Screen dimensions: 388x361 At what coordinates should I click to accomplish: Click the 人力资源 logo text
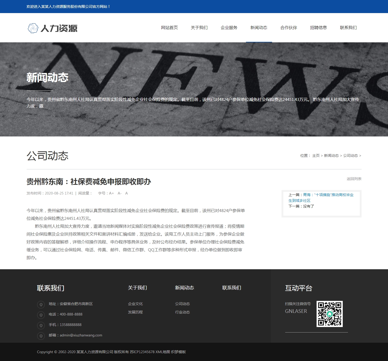[x=59, y=28]
